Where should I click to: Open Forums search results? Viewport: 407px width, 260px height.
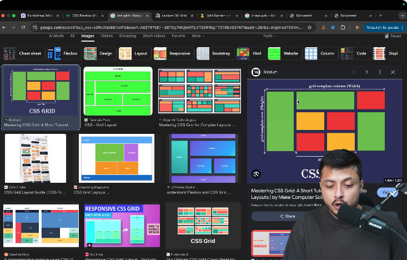tap(178, 36)
